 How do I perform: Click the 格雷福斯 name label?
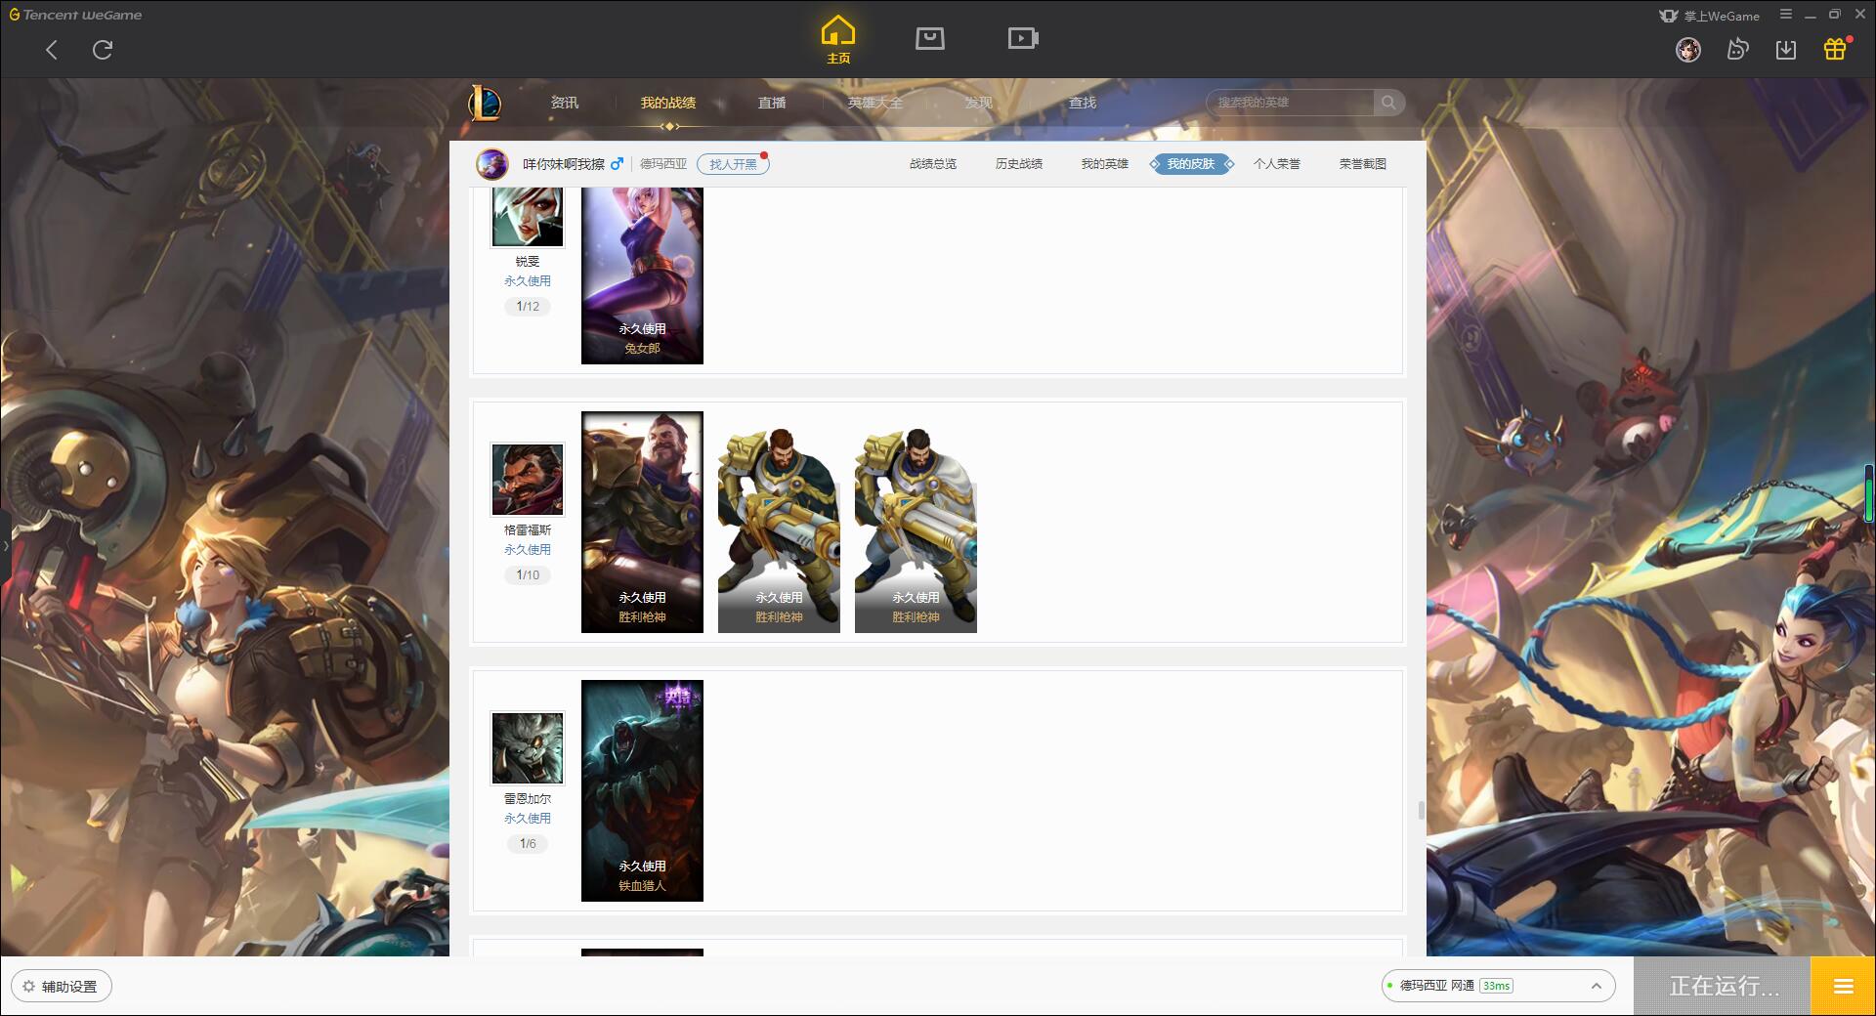tap(528, 530)
